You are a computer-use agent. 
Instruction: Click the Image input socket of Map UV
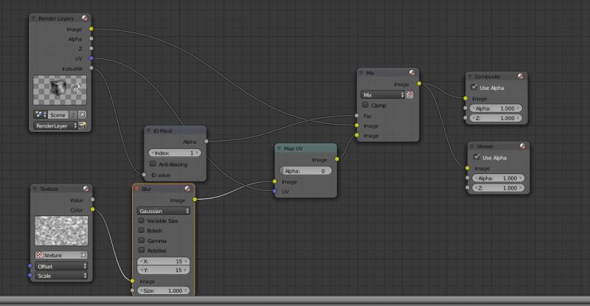pyautogui.click(x=274, y=181)
